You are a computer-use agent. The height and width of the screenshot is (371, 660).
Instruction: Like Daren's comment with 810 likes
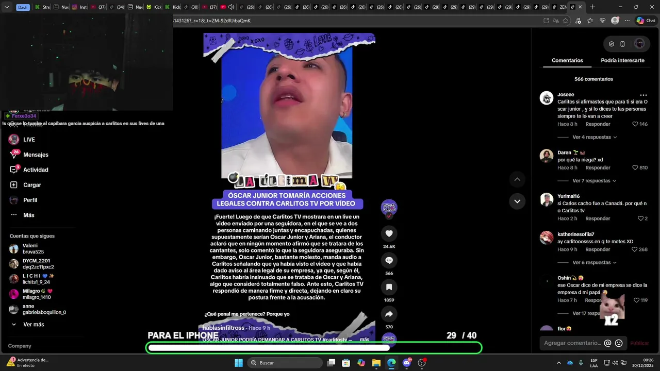pyautogui.click(x=635, y=167)
